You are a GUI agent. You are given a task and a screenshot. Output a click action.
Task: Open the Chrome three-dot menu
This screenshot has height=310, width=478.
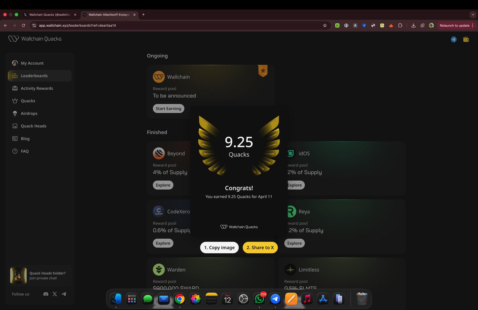pos(473,25)
